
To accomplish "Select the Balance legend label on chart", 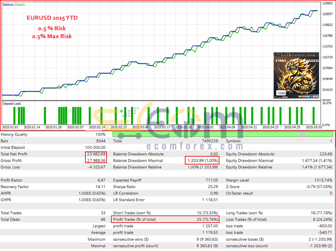I will coord(8,5).
